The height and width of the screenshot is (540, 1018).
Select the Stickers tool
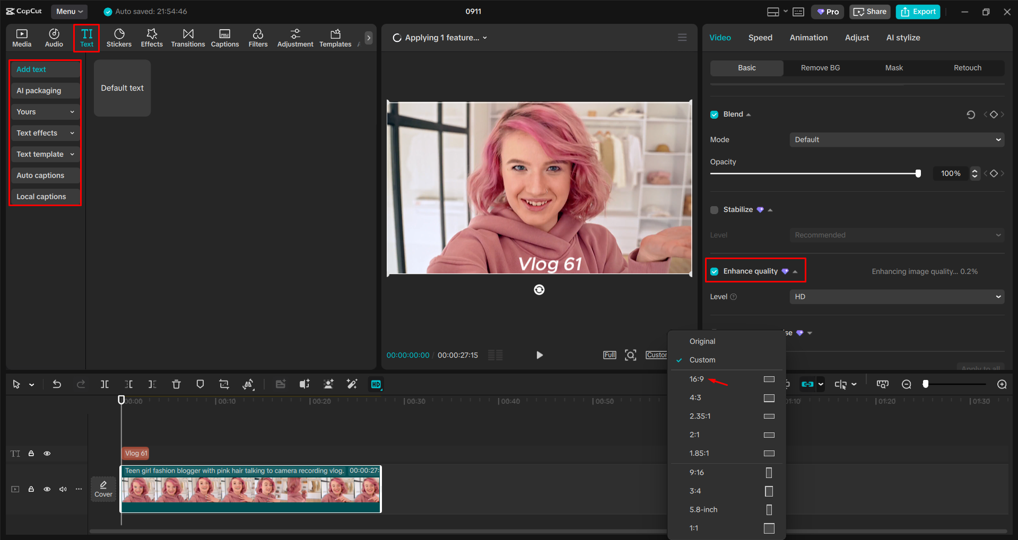[119, 37]
